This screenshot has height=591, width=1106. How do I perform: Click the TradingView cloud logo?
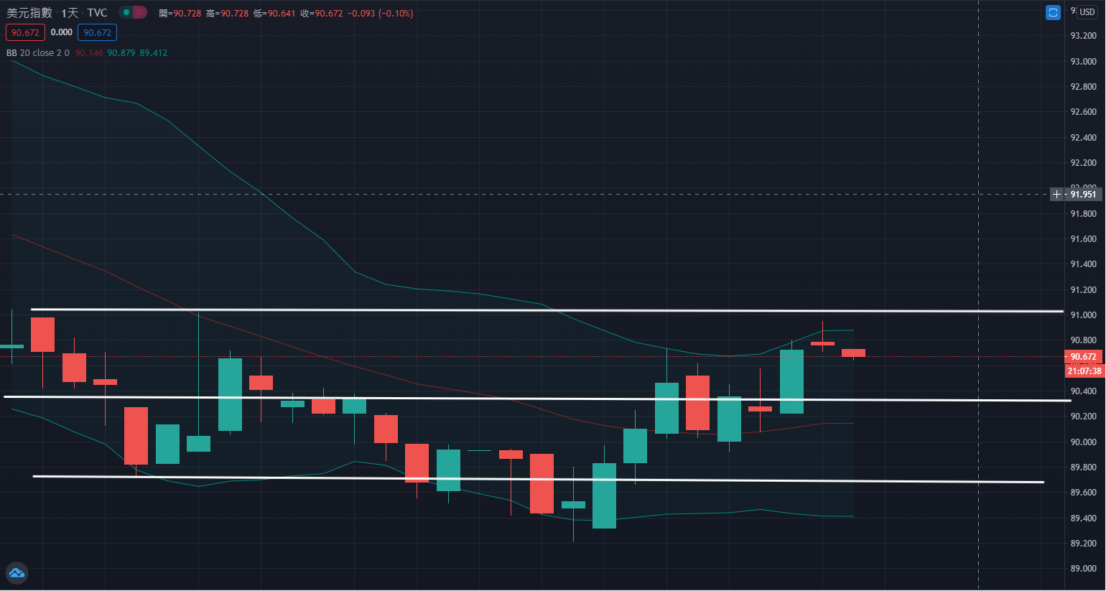(x=17, y=572)
